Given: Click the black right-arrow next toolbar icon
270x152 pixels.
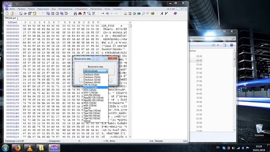Looking at the screenshot, I should pos(166,13).
